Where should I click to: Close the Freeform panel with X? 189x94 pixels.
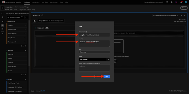pos(184,15)
